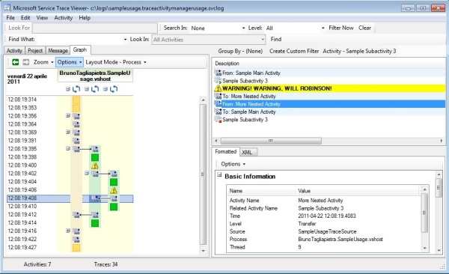
Task: Open the graph Options dropdown
Action: pos(70,62)
